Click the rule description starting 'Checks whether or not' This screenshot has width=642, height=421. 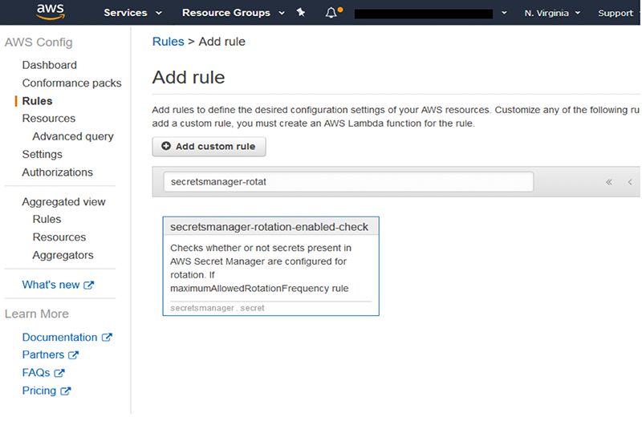pos(261,269)
